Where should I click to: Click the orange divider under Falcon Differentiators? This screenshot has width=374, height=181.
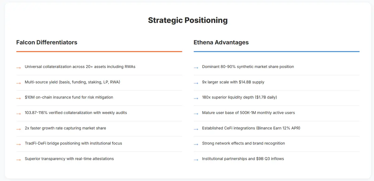tap(99, 51)
